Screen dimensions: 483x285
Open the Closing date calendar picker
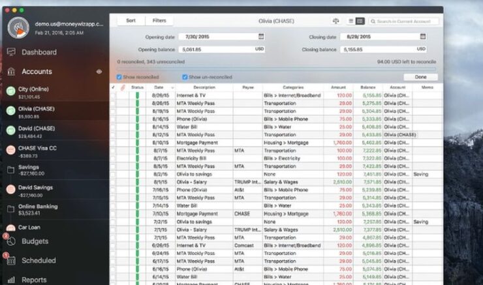(423, 37)
